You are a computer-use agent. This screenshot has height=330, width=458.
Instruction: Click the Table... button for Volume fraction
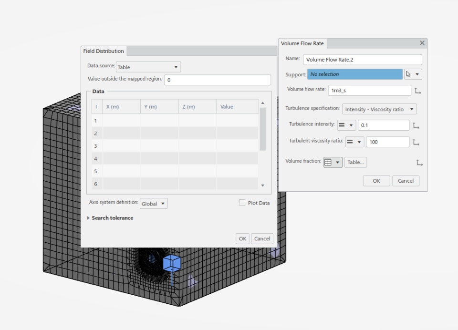pos(355,162)
